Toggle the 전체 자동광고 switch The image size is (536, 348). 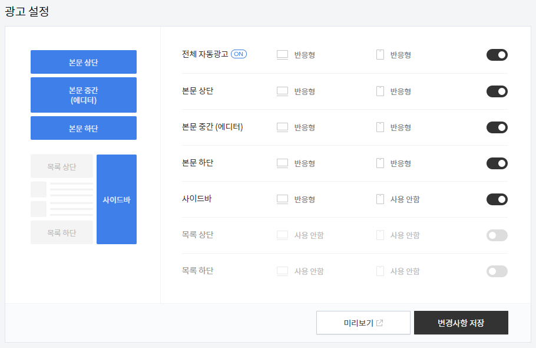497,55
